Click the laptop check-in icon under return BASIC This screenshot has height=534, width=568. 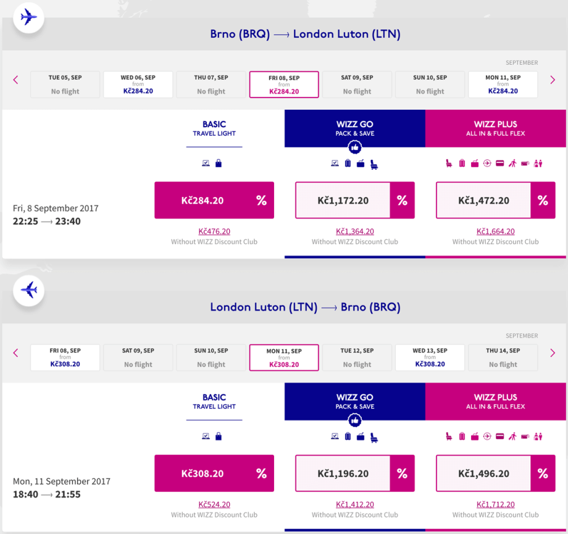[x=206, y=436]
